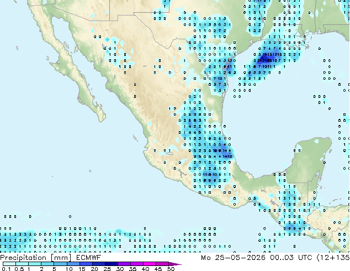Viewport: 350px width, 271px height.
Task: Click the '20' legend scale label
Action: click(94, 269)
